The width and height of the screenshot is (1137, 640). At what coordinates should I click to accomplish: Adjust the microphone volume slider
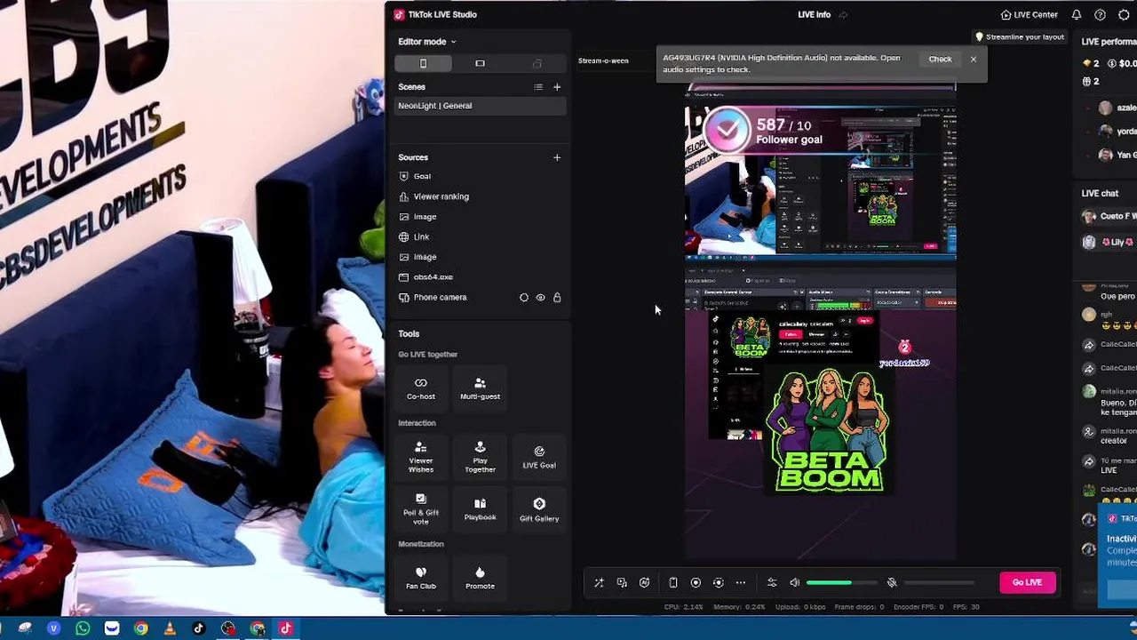click(939, 583)
